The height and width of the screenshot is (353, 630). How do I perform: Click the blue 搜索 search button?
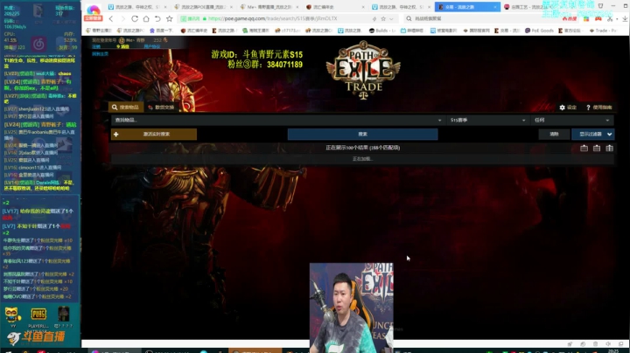362,134
